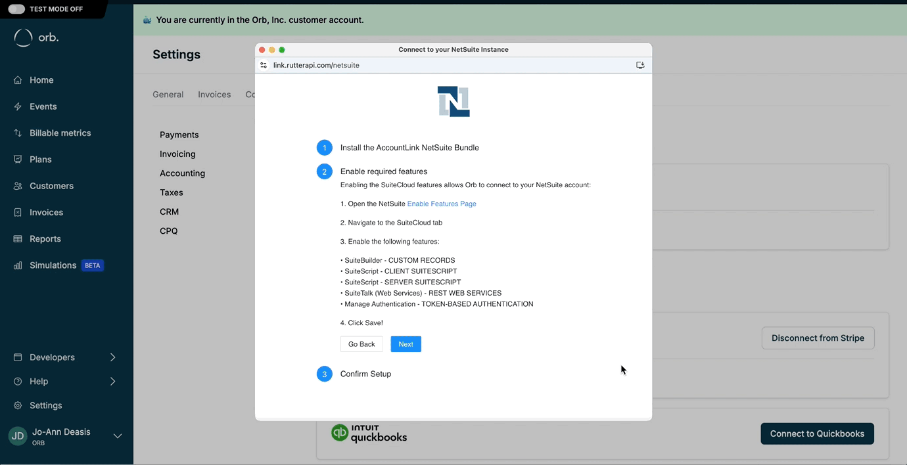Navigate to Plans
This screenshot has width=907, height=465.
[41, 160]
